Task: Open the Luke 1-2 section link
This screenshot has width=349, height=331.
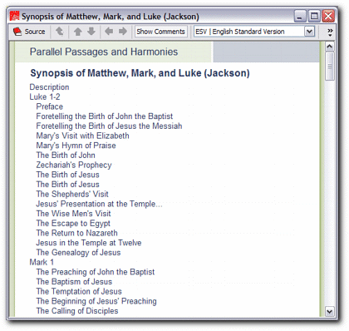Action: coord(45,96)
